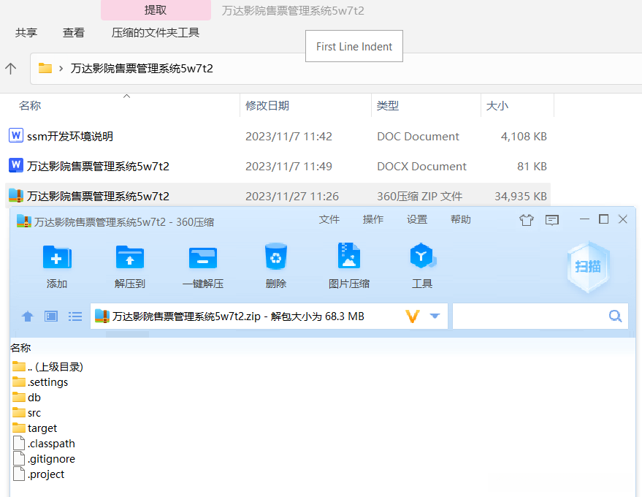Click the 删除 (Delete) recycle bin icon

pyautogui.click(x=276, y=257)
